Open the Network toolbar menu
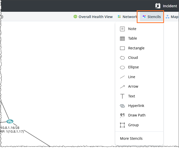 (127, 17)
